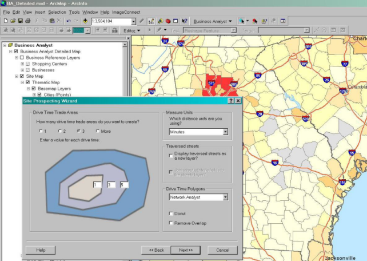Activate the Business Analyst select arrow tool
367x261 pixels.
[x=242, y=21]
